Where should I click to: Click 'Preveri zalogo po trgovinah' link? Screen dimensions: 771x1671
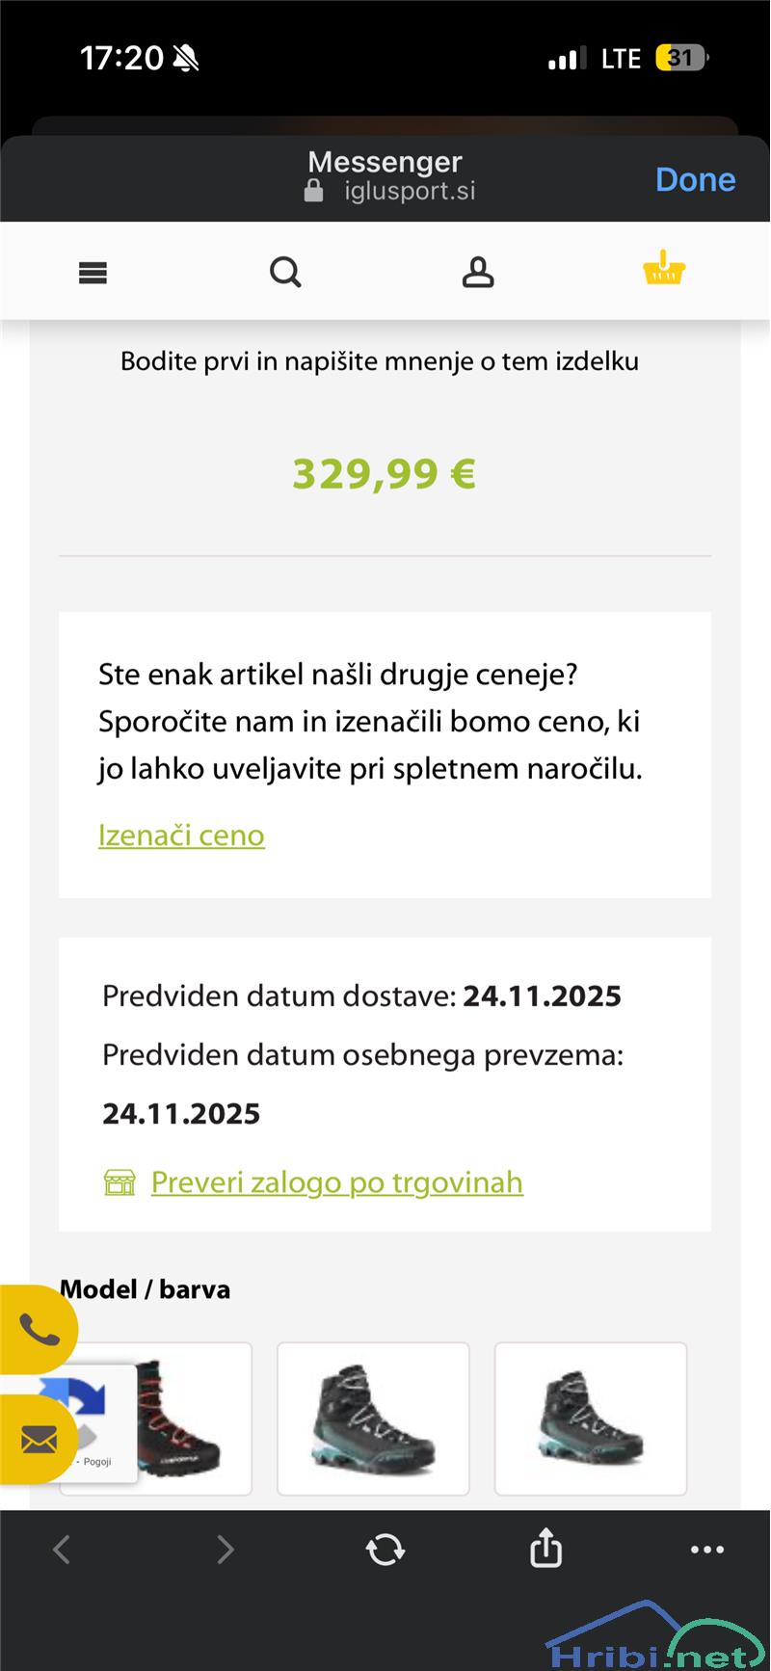pos(336,1181)
